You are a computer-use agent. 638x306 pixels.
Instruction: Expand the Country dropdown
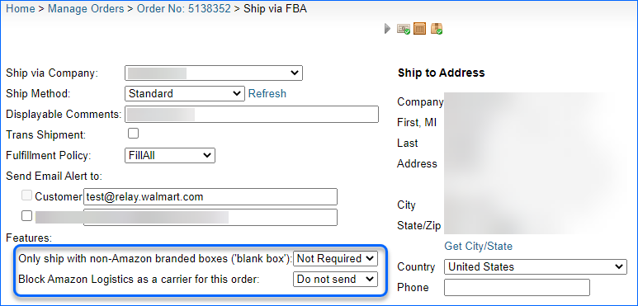click(x=536, y=267)
